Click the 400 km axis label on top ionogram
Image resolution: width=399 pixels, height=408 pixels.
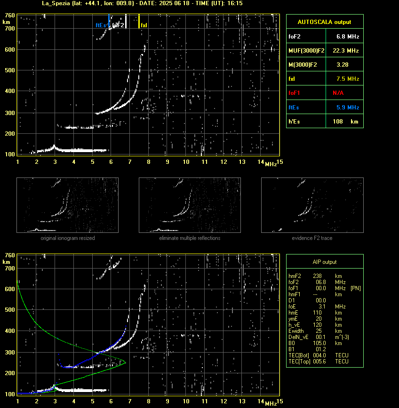(x=10, y=91)
